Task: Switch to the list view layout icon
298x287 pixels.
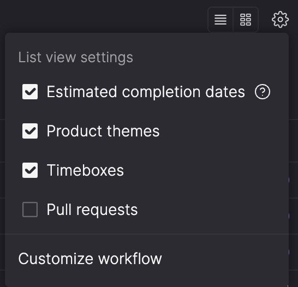Action: tap(220, 20)
